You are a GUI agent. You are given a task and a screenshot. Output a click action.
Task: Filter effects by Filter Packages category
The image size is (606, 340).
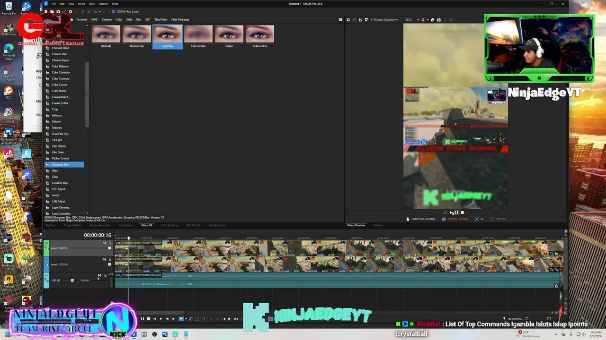[180, 19]
